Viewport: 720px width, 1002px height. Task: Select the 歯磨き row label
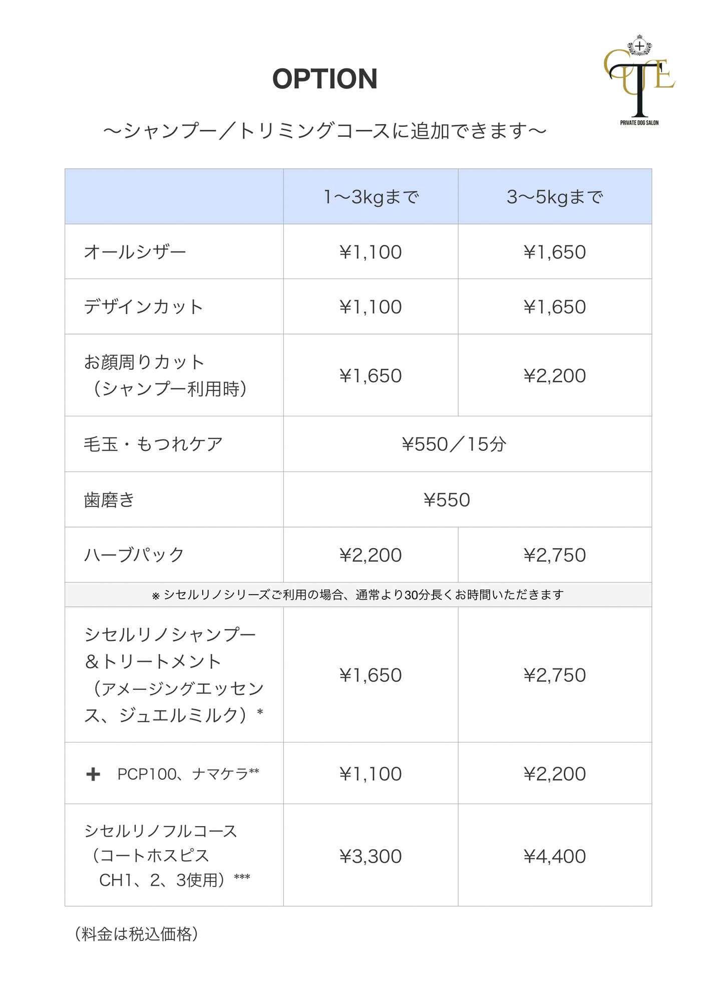pyautogui.click(x=109, y=499)
